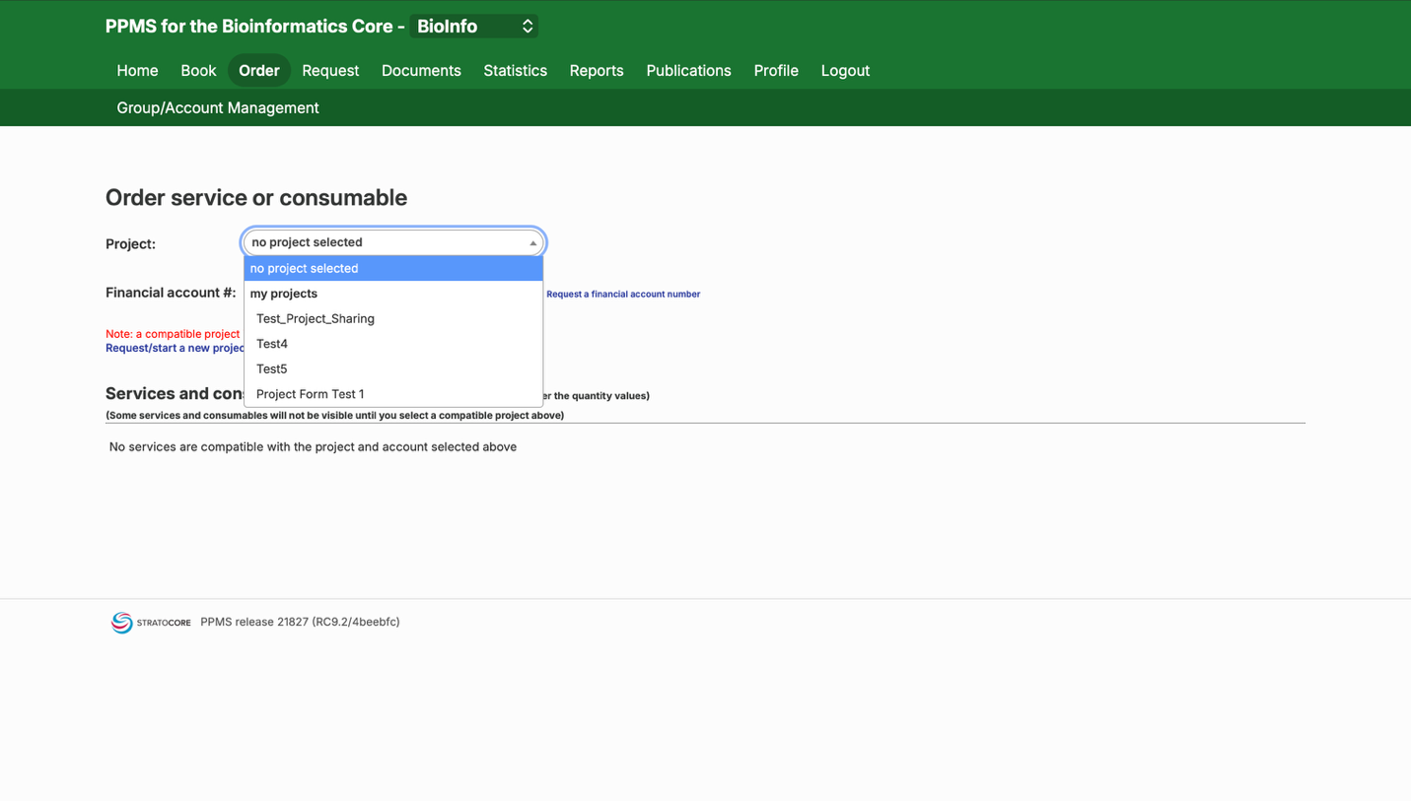Open the Order tab
Image resolution: width=1411 pixels, height=801 pixels.
pos(259,71)
